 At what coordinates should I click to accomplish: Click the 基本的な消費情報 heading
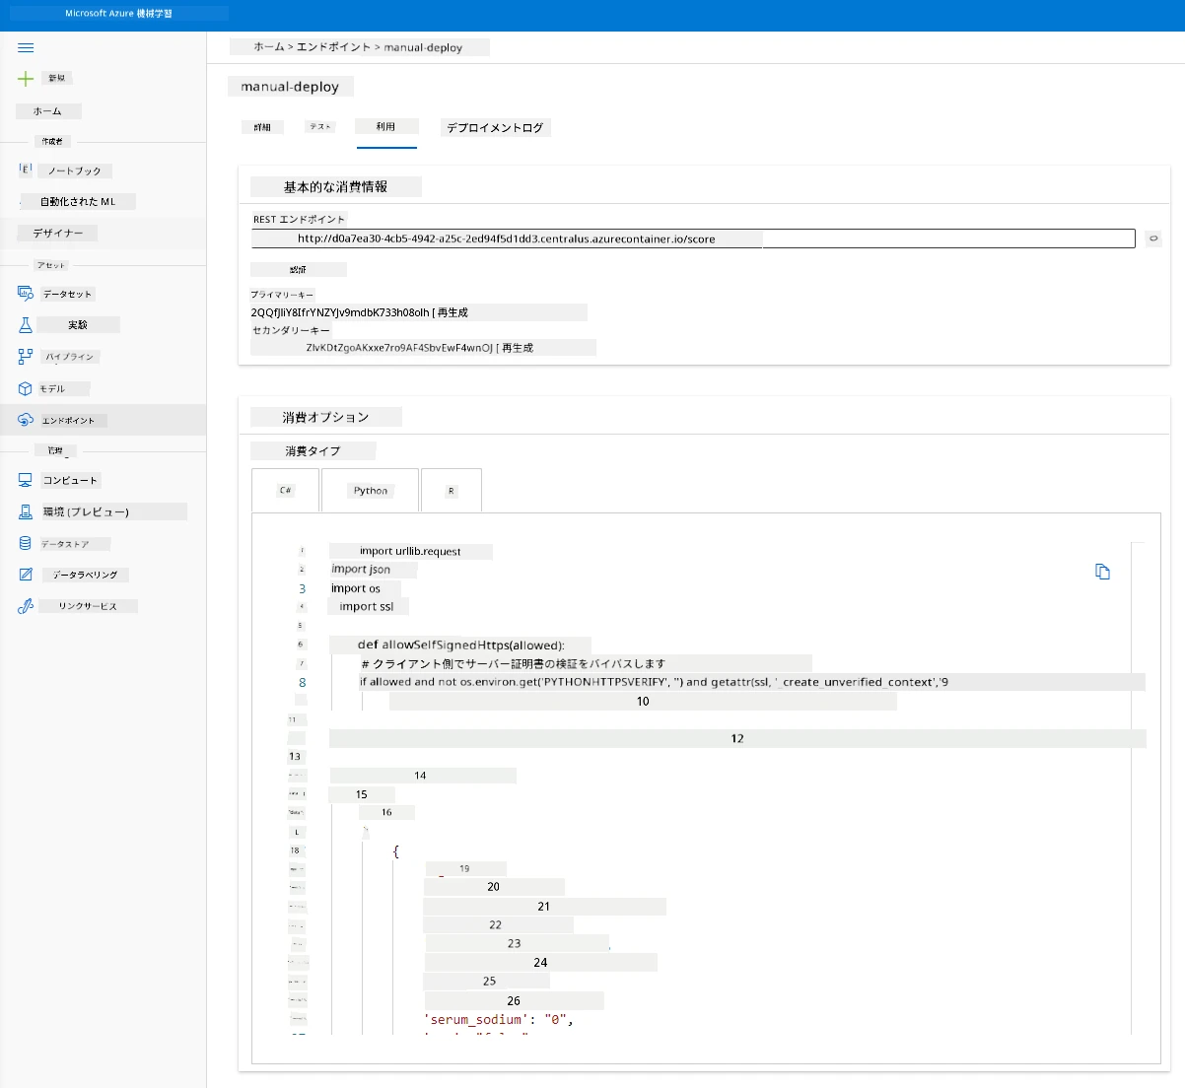[x=335, y=186]
